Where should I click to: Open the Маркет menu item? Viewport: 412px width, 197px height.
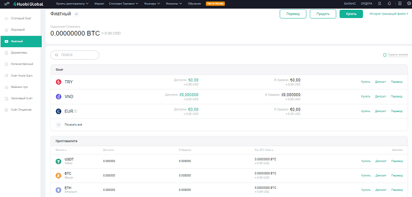pyautogui.click(x=99, y=4)
